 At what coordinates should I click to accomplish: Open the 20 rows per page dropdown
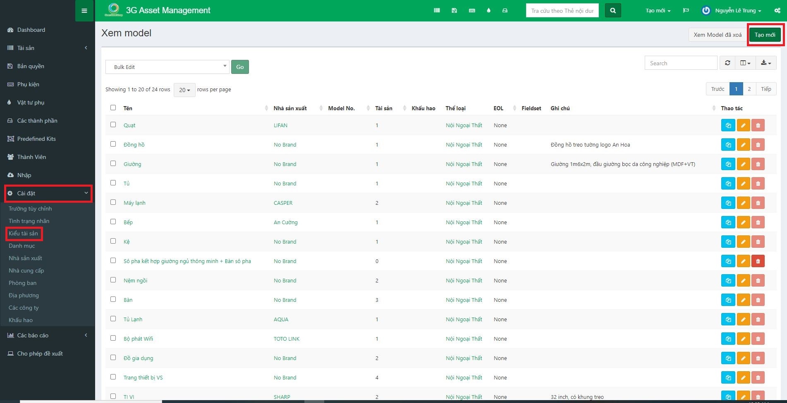pyautogui.click(x=184, y=90)
